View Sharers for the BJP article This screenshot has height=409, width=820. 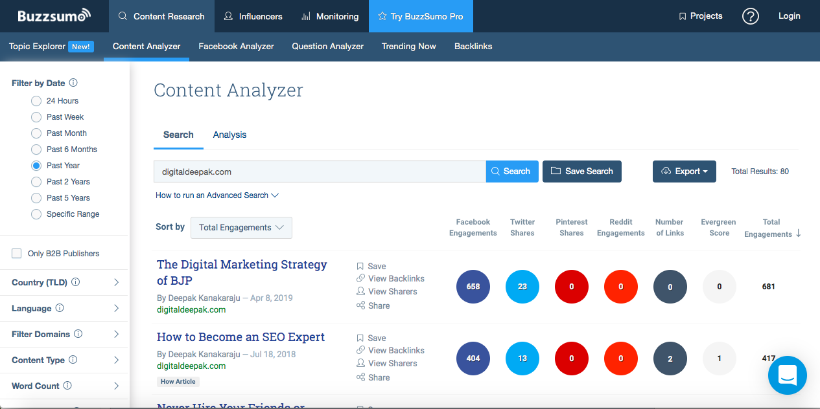coord(387,291)
